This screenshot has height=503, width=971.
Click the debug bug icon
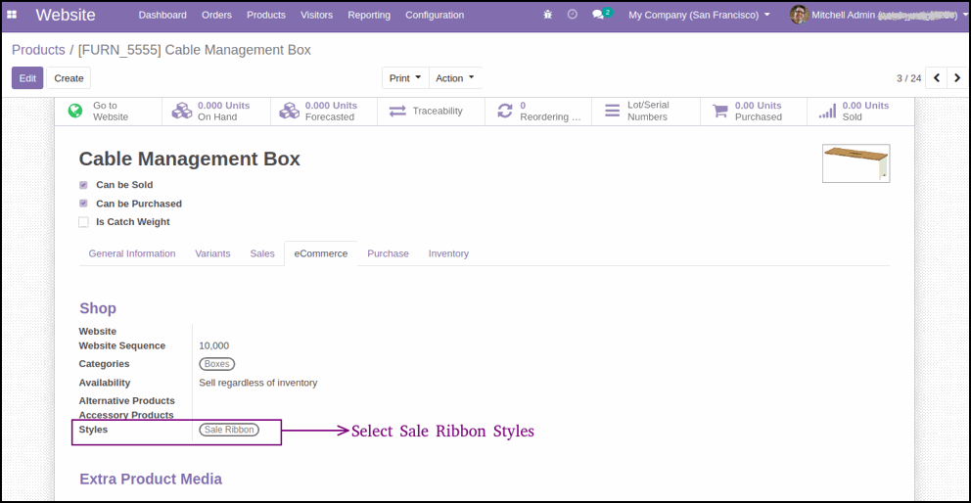tap(547, 15)
